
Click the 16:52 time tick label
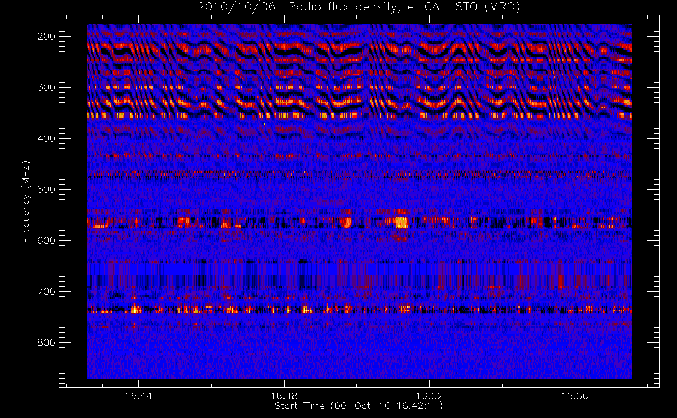click(x=429, y=396)
